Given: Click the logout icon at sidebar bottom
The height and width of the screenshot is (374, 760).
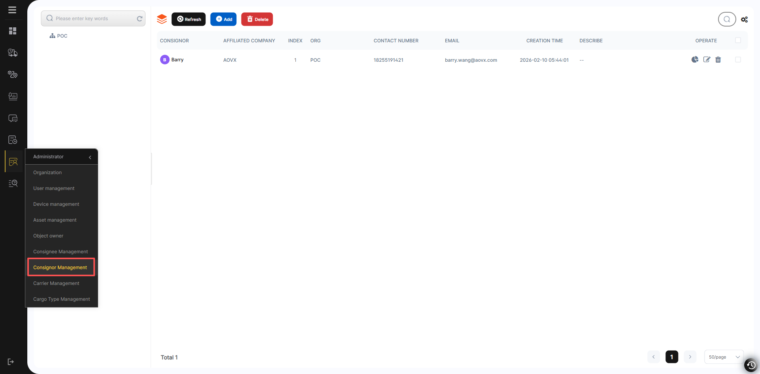Looking at the screenshot, I should [x=11, y=362].
